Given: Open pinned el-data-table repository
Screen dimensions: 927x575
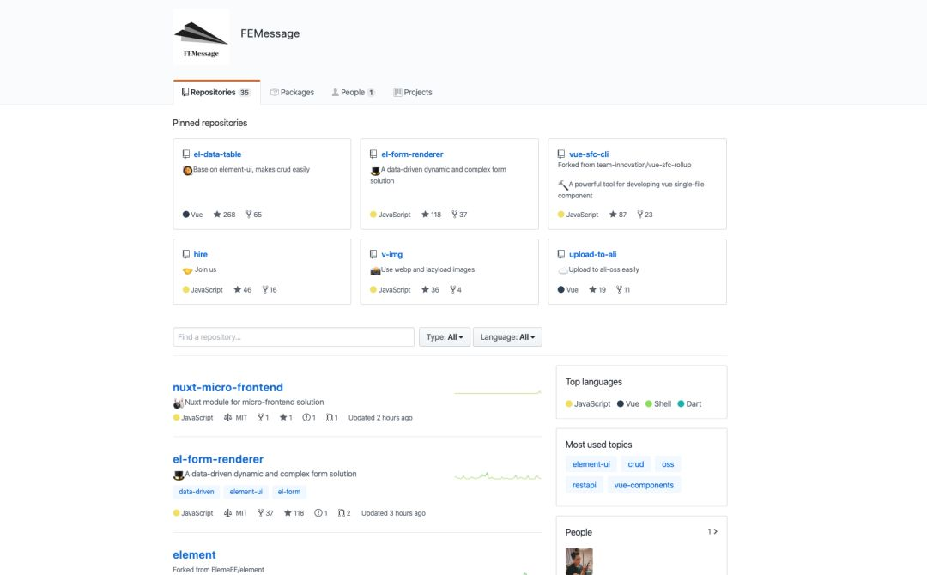Looking at the screenshot, I should [217, 154].
